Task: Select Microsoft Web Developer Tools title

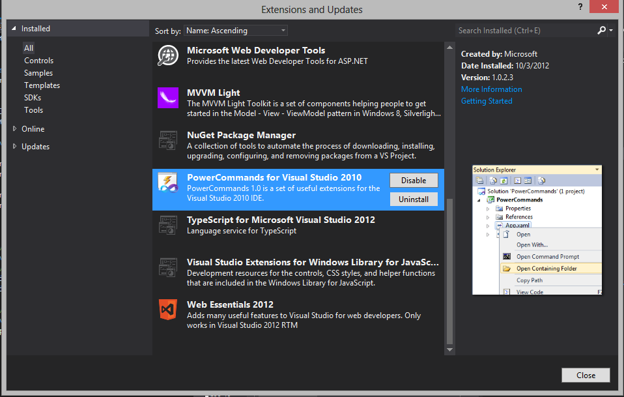Action: pyautogui.click(x=256, y=51)
